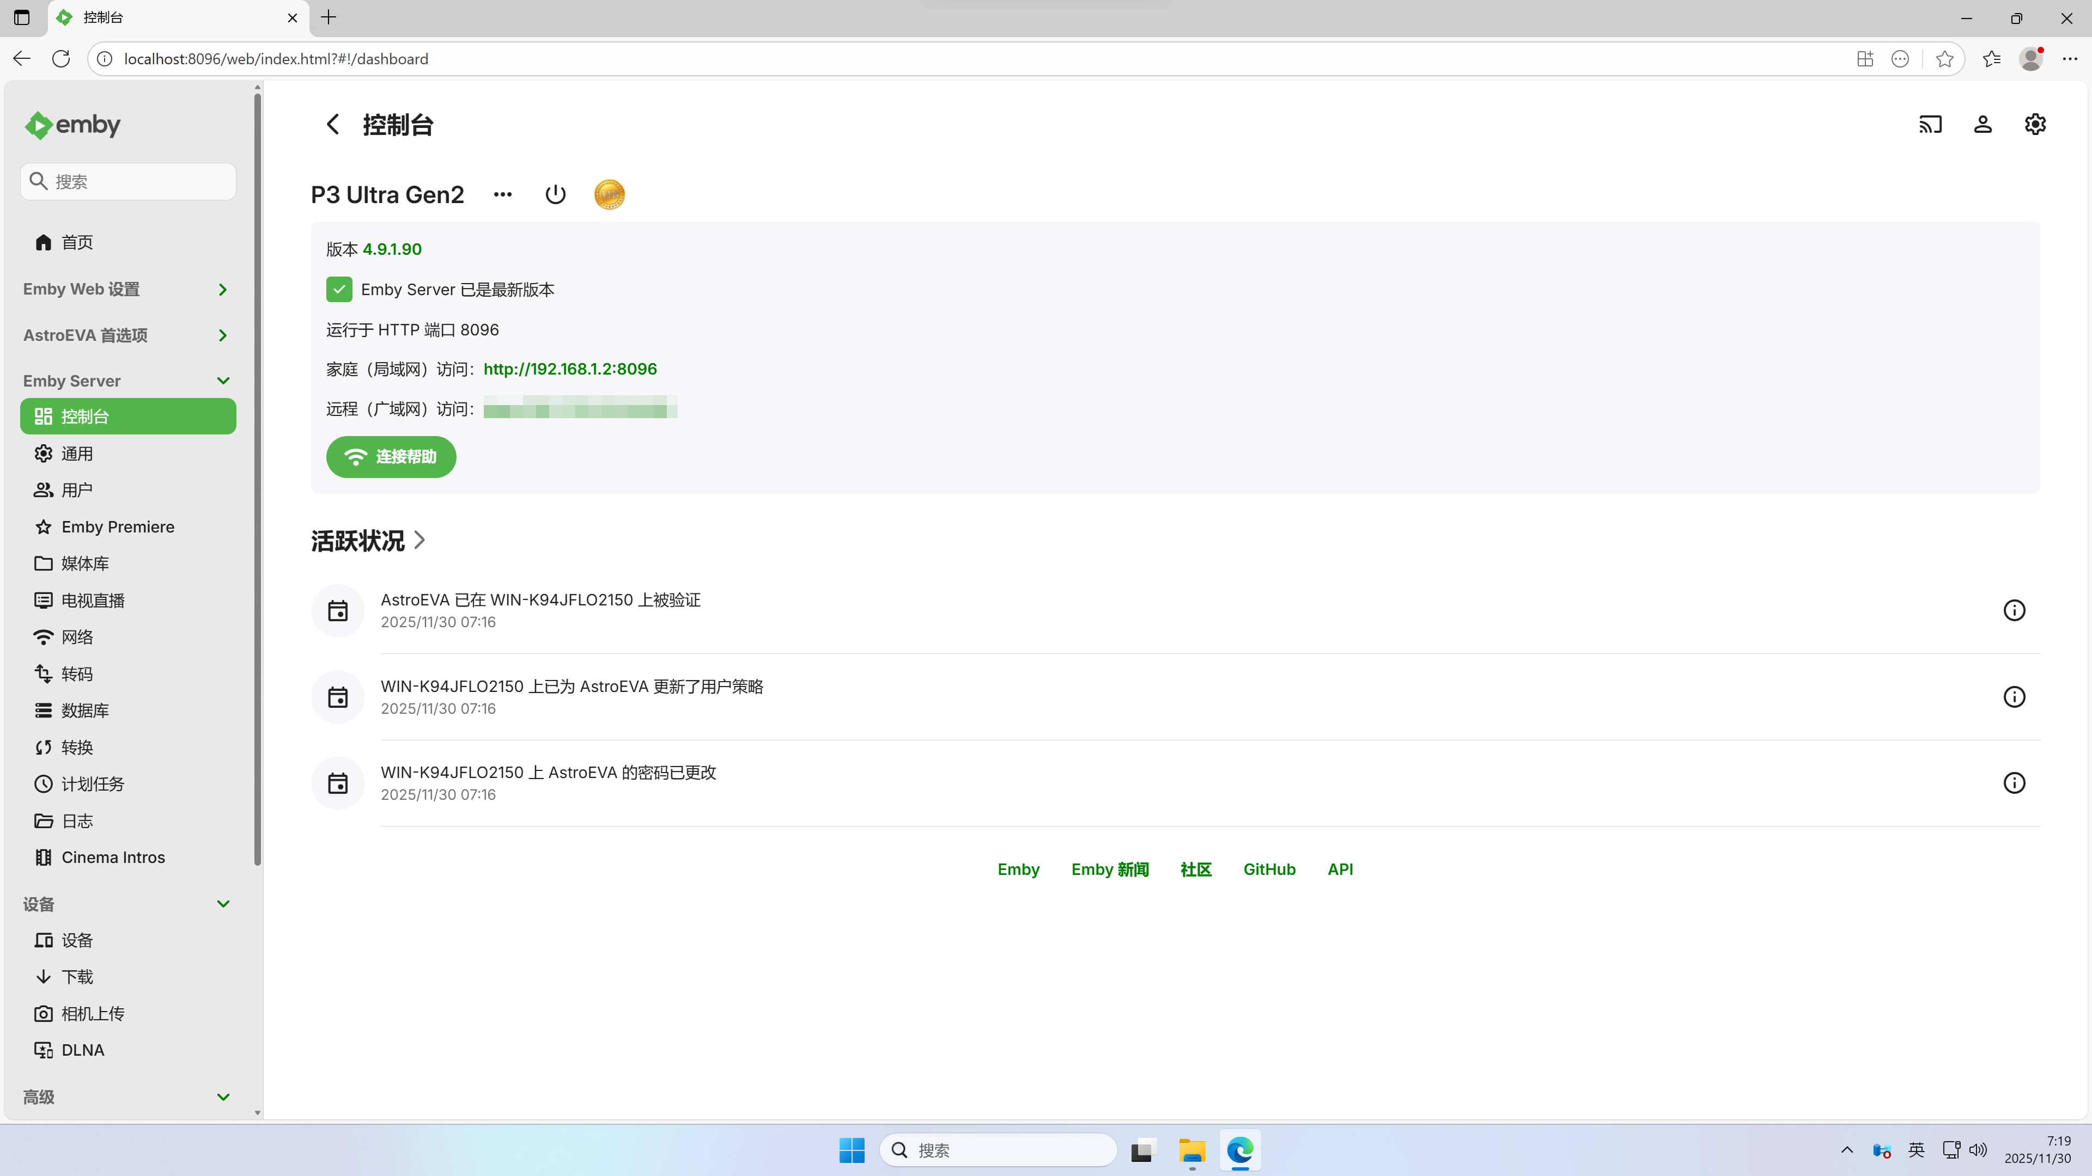Open the cast to device icon

tap(1930, 124)
